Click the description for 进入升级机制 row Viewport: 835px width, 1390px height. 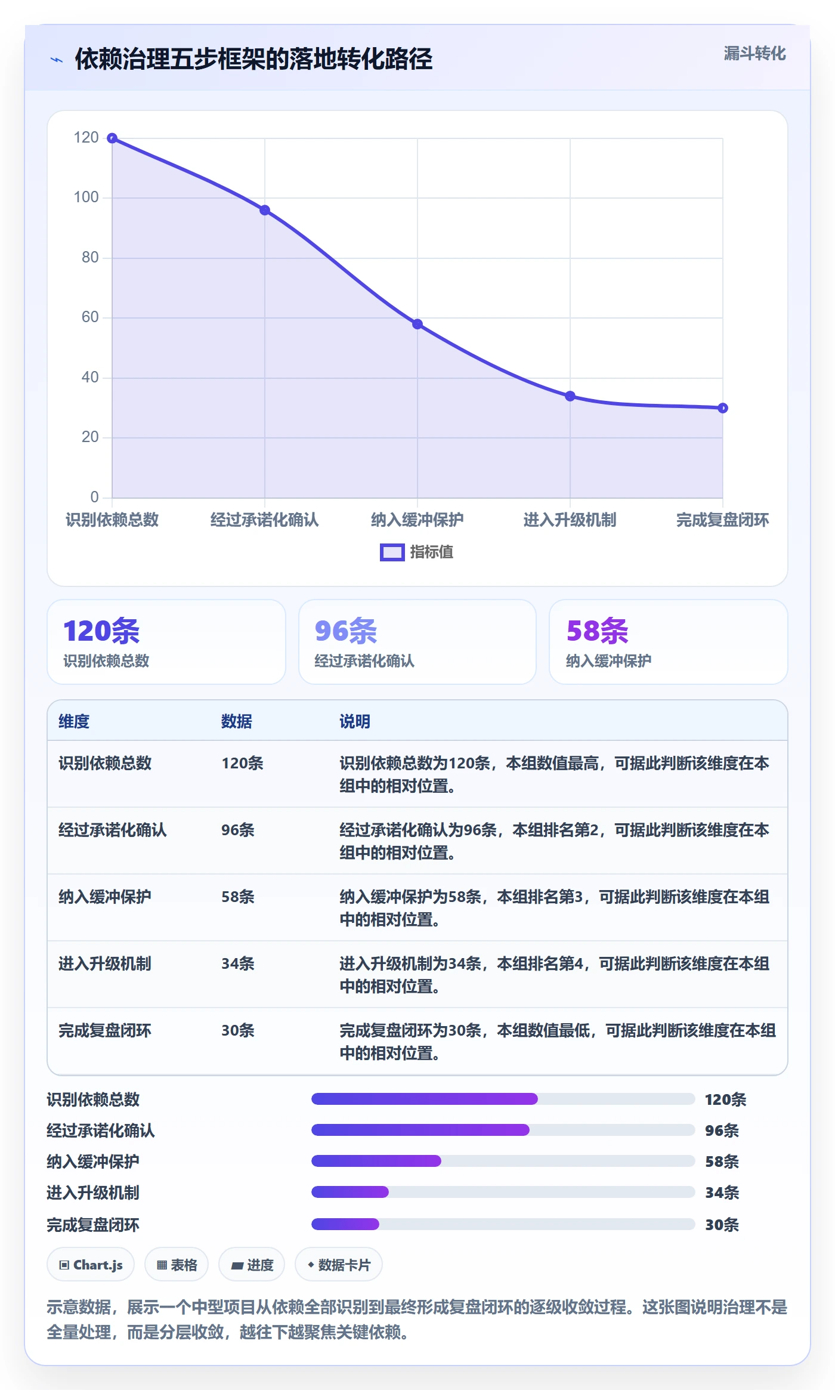tap(555, 975)
